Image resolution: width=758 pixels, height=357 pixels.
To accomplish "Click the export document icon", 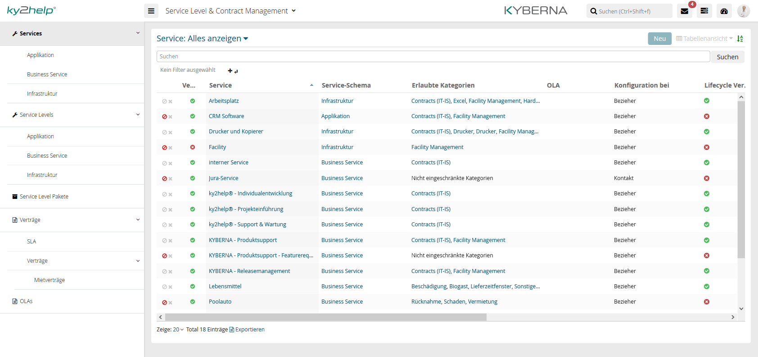I will (x=232, y=330).
